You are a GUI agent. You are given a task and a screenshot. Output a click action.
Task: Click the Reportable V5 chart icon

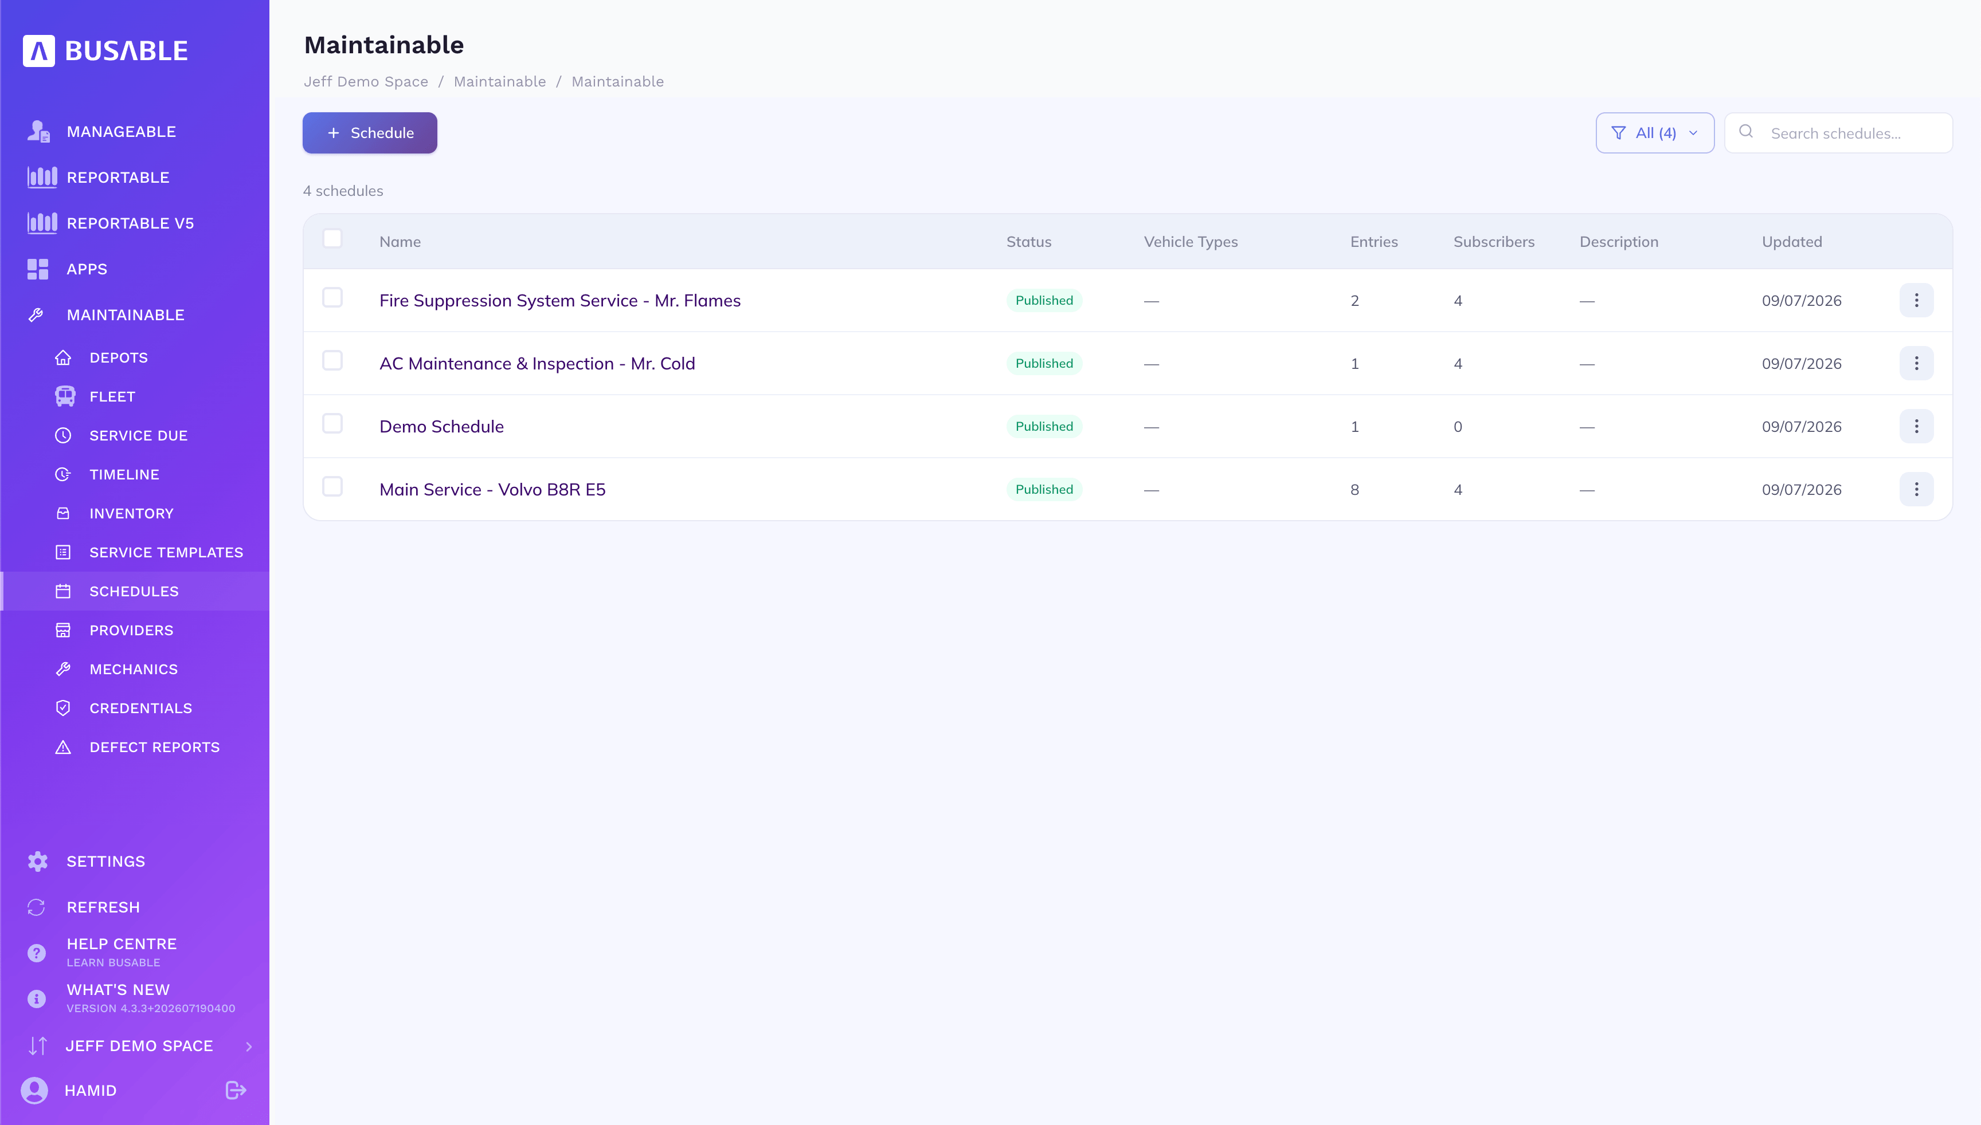tap(42, 222)
